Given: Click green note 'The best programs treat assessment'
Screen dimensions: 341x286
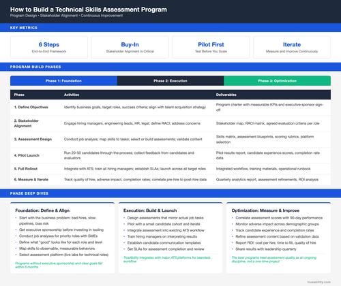Looking at the screenshot, I should point(274,259).
